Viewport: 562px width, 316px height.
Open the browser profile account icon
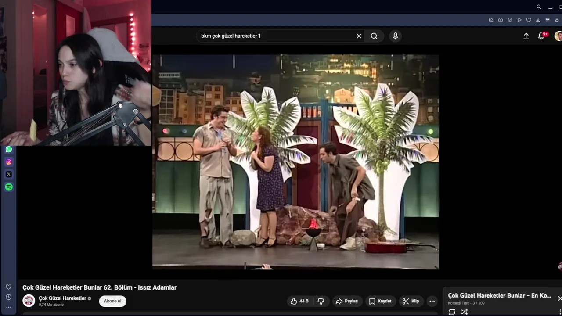tap(557, 20)
